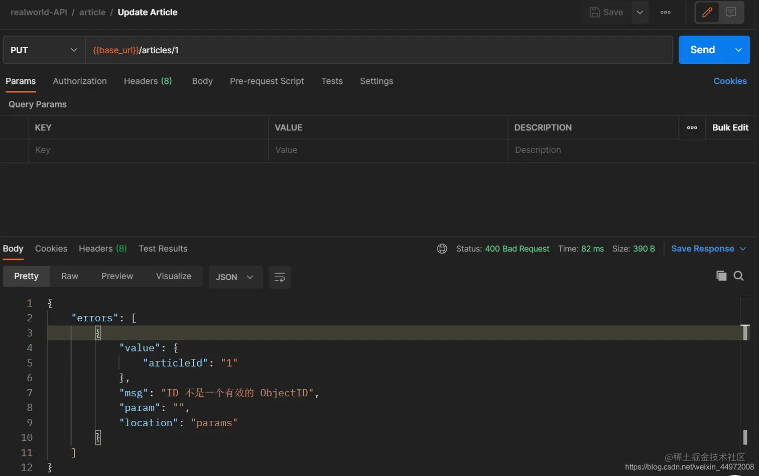Screen dimensions: 759x476
Task: Switch to the request Body tab
Action: (202, 81)
